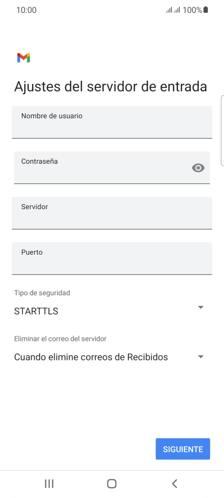Tap the Eliminar el correo del servidor label

[60, 339]
